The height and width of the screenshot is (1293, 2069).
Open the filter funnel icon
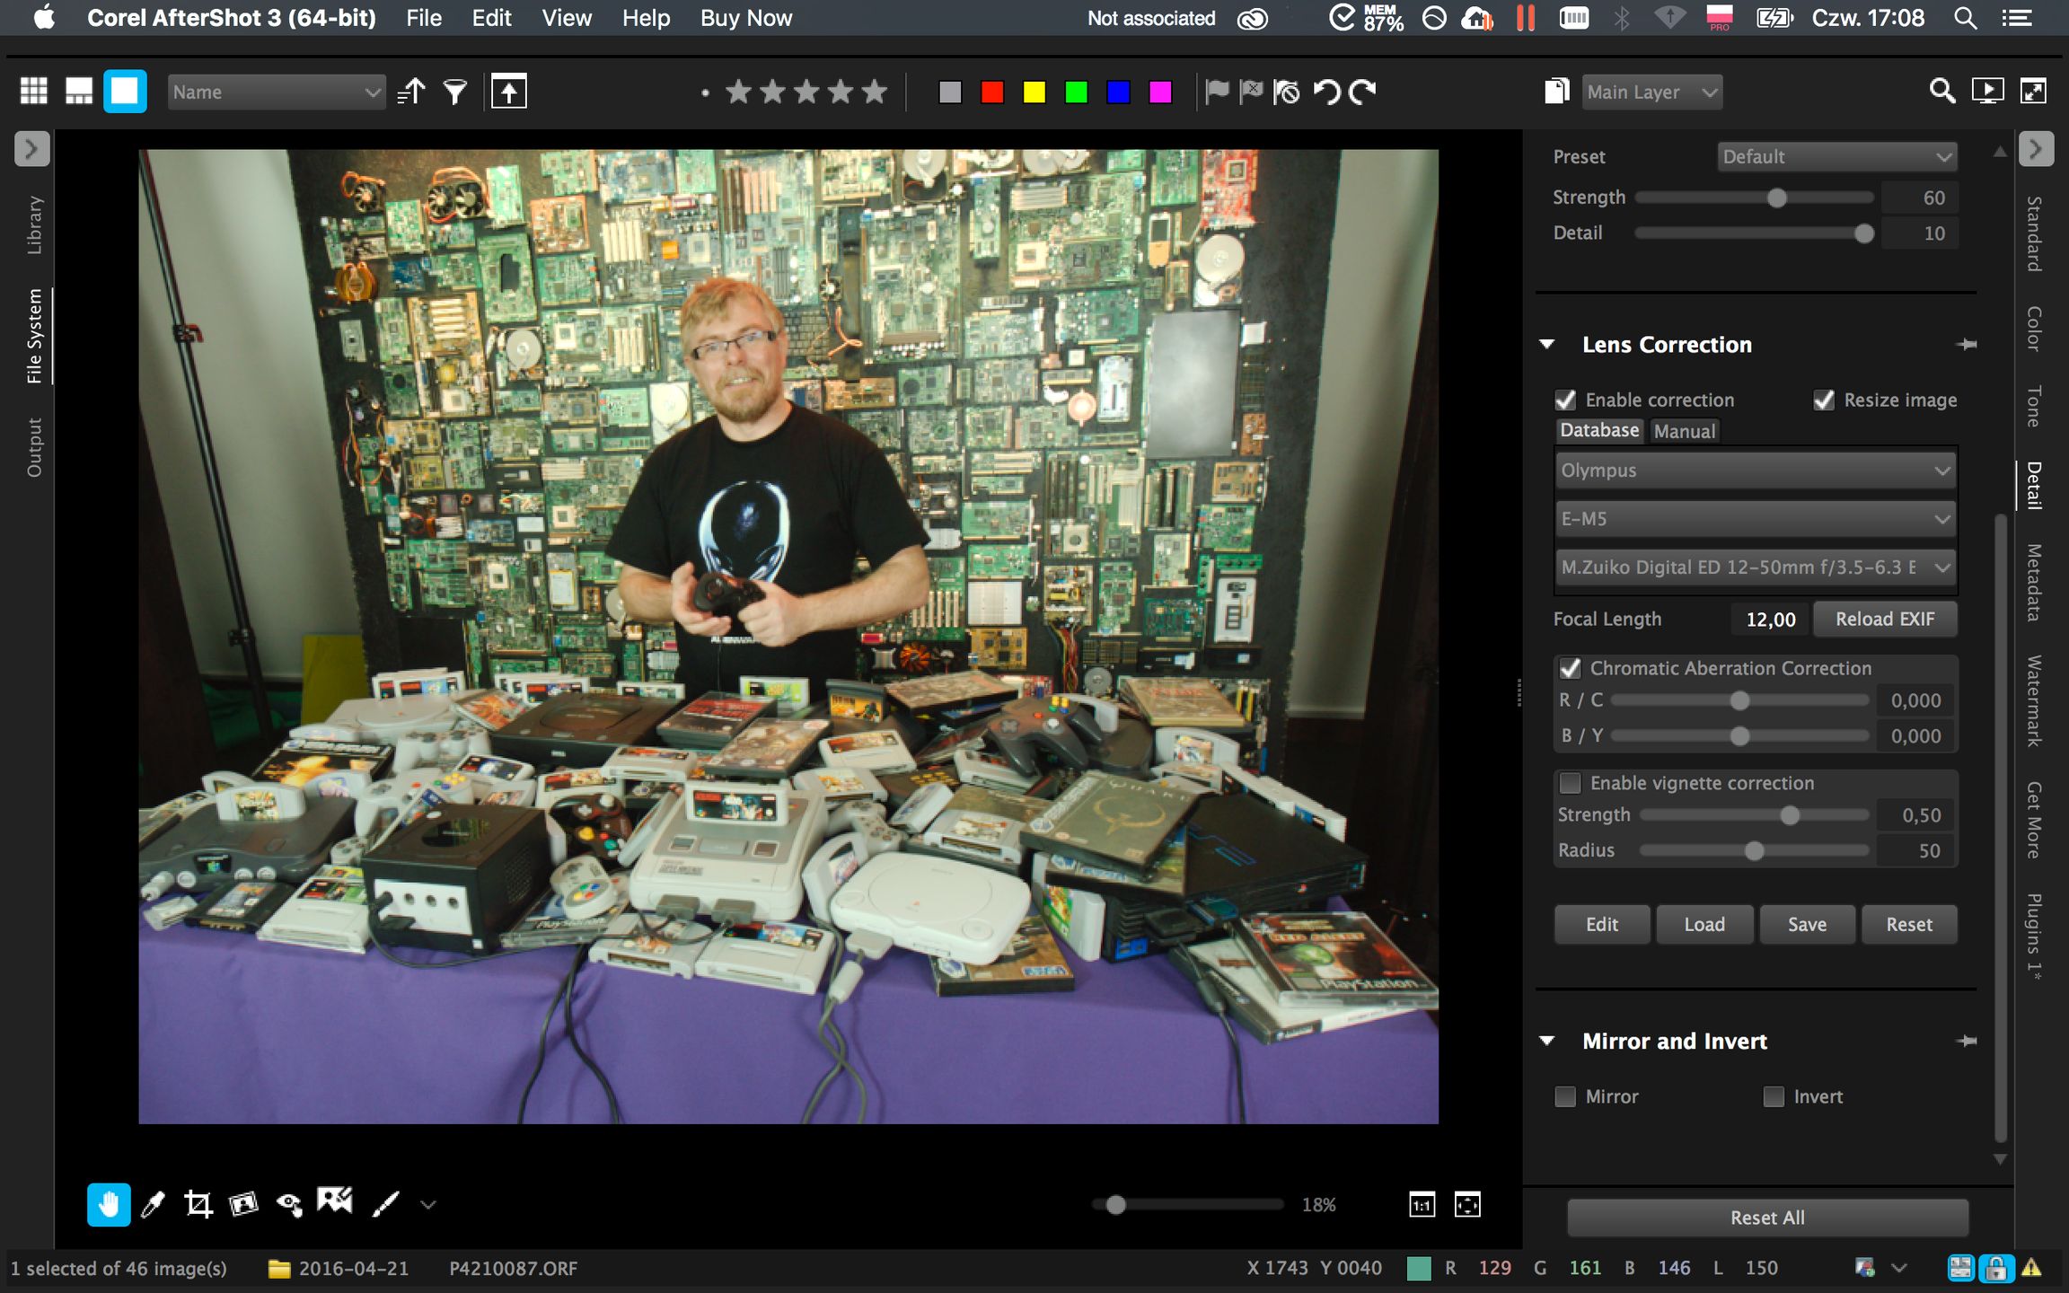455,92
